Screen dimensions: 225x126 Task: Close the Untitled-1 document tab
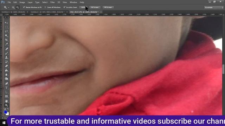click(67, 12)
